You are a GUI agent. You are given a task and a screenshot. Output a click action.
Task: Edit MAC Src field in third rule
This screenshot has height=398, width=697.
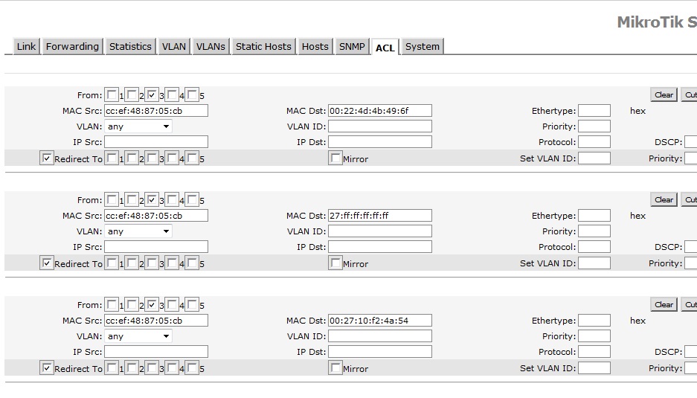click(x=156, y=321)
